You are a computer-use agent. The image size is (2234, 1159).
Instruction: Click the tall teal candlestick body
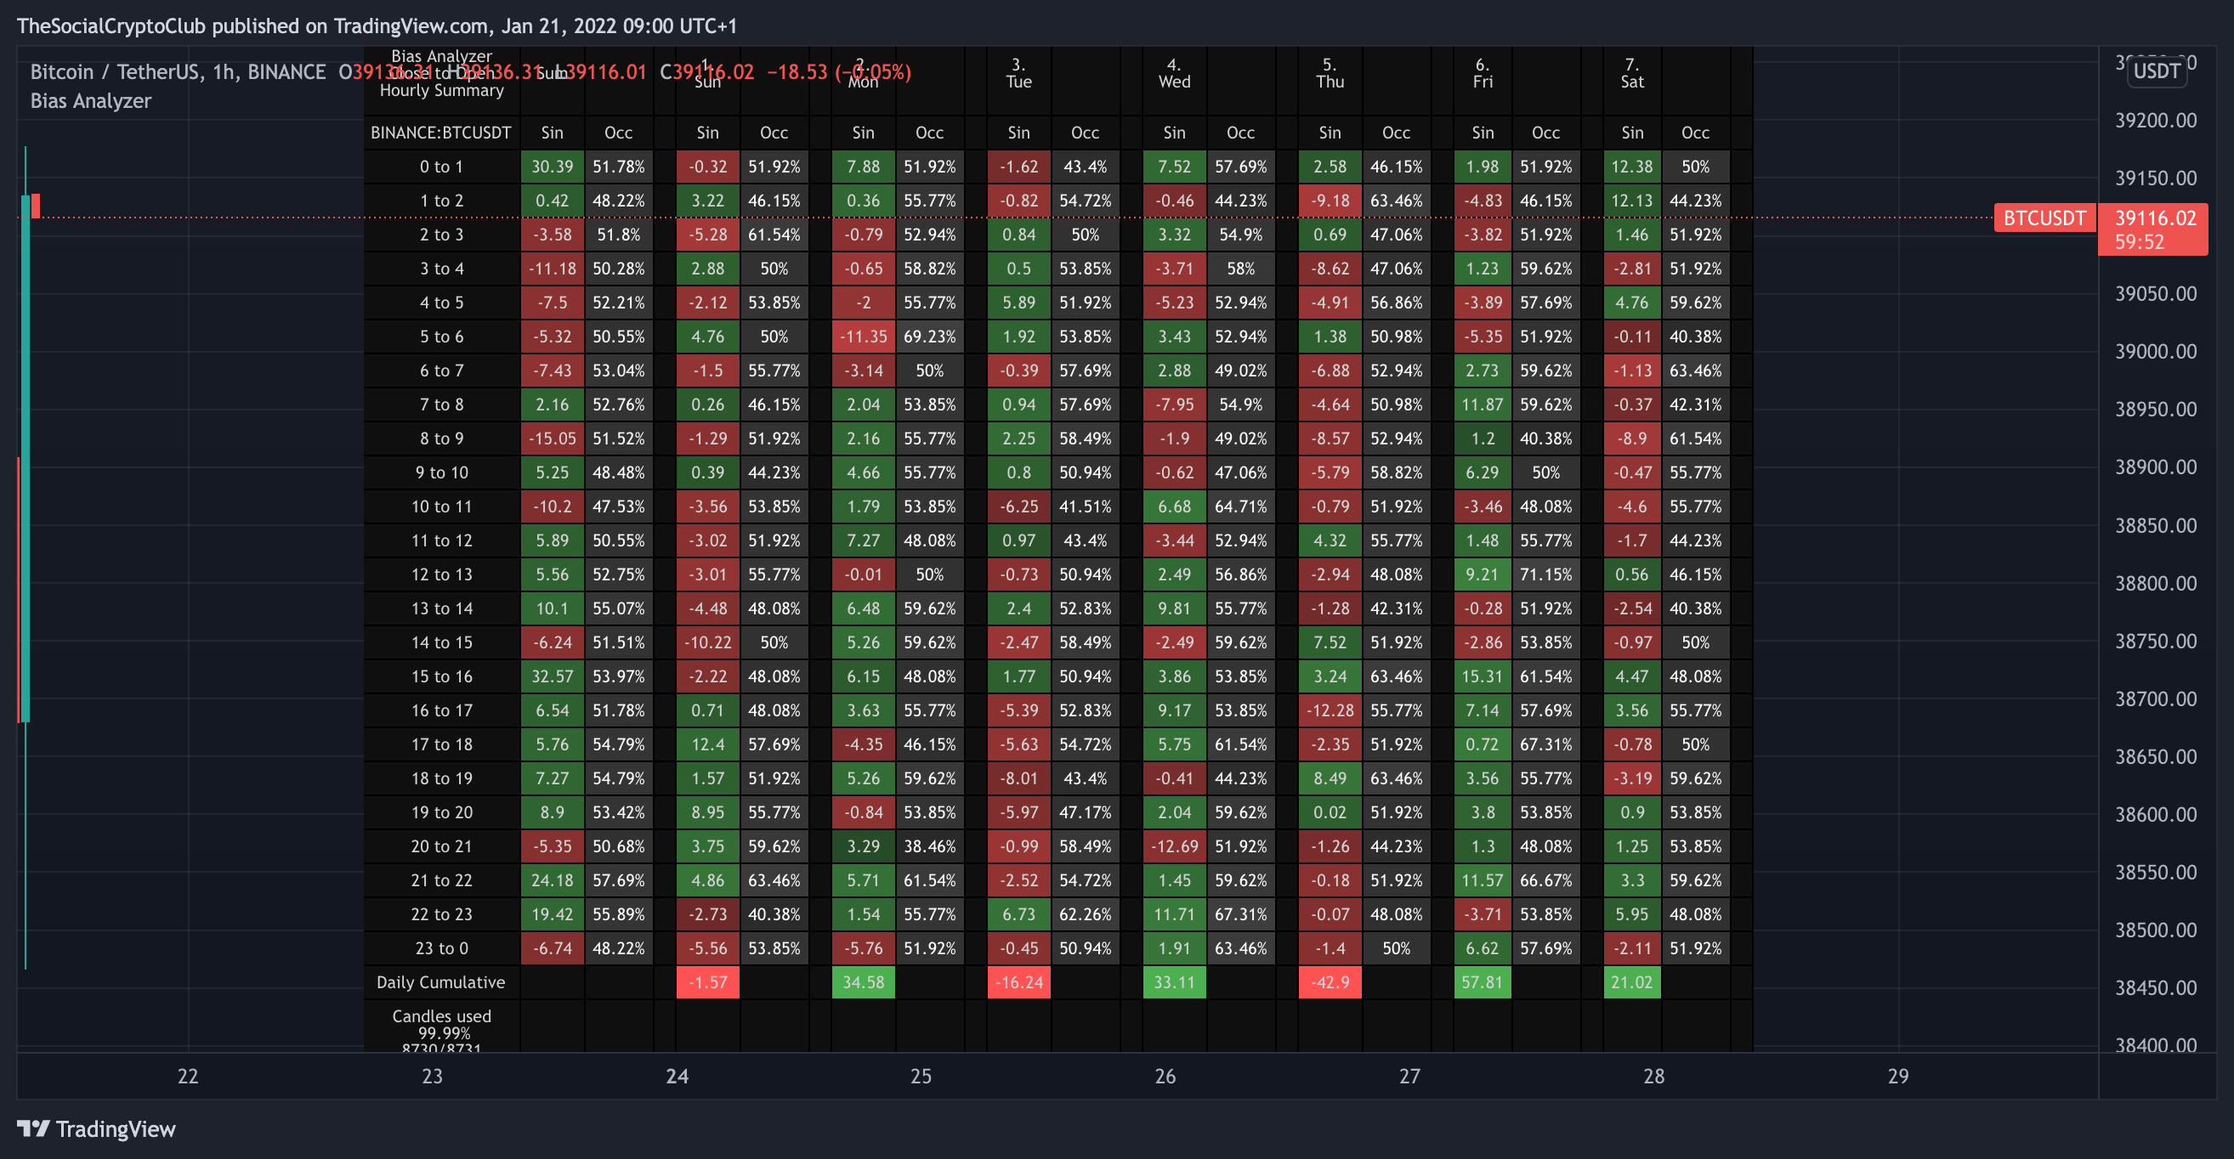tap(26, 458)
